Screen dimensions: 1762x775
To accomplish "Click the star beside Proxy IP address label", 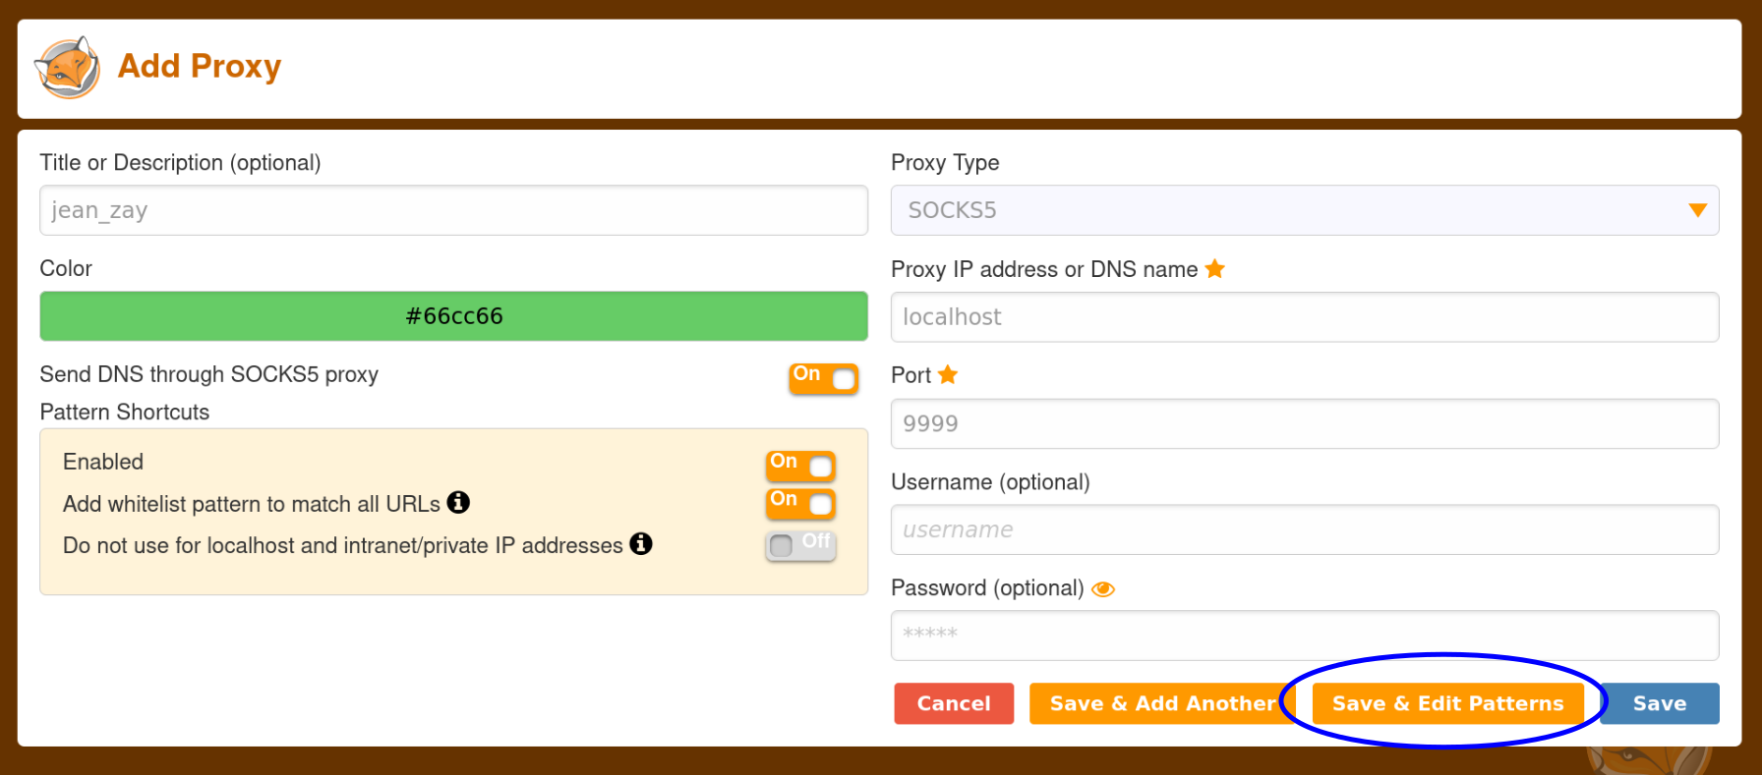I will [1215, 268].
